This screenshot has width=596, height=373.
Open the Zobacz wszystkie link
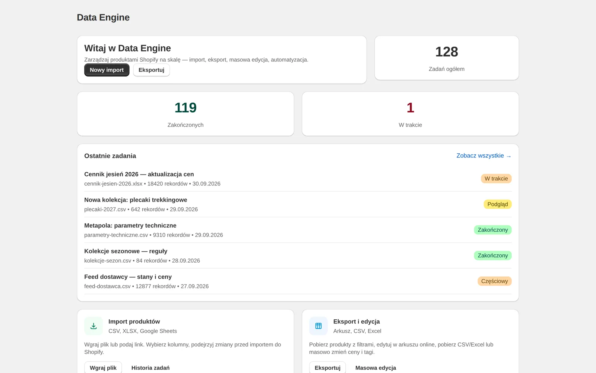(484, 156)
